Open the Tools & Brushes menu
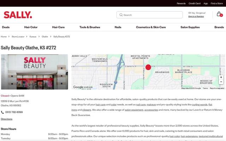 (90, 27)
